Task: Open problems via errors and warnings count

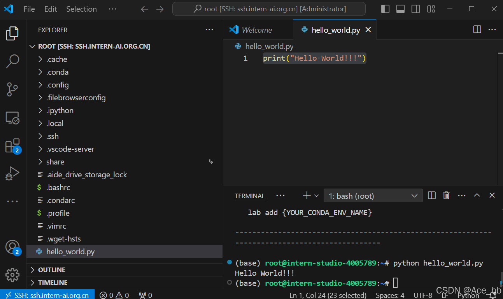Action: (x=114, y=295)
